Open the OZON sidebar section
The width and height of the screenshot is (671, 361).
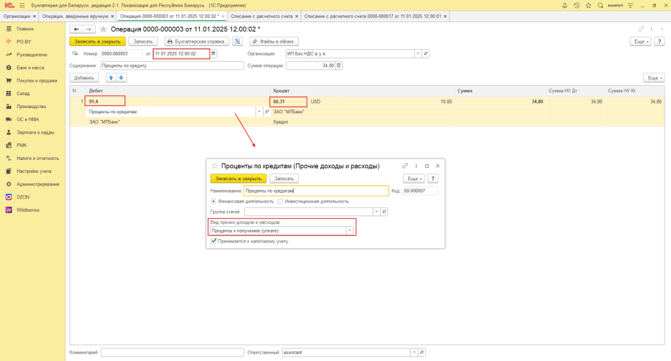point(23,197)
